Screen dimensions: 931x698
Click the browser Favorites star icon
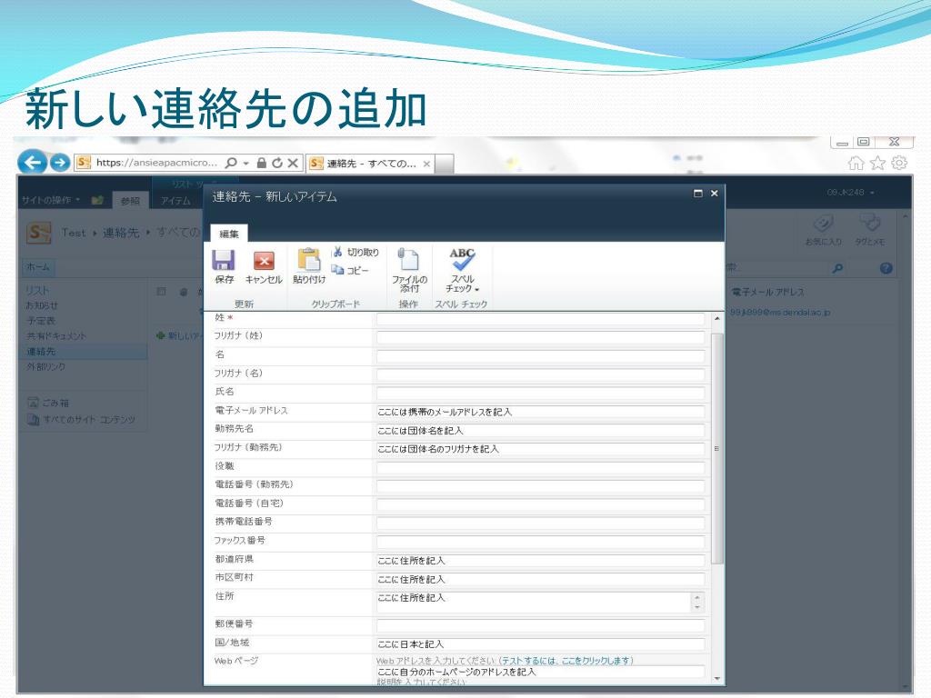pyautogui.click(x=877, y=163)
